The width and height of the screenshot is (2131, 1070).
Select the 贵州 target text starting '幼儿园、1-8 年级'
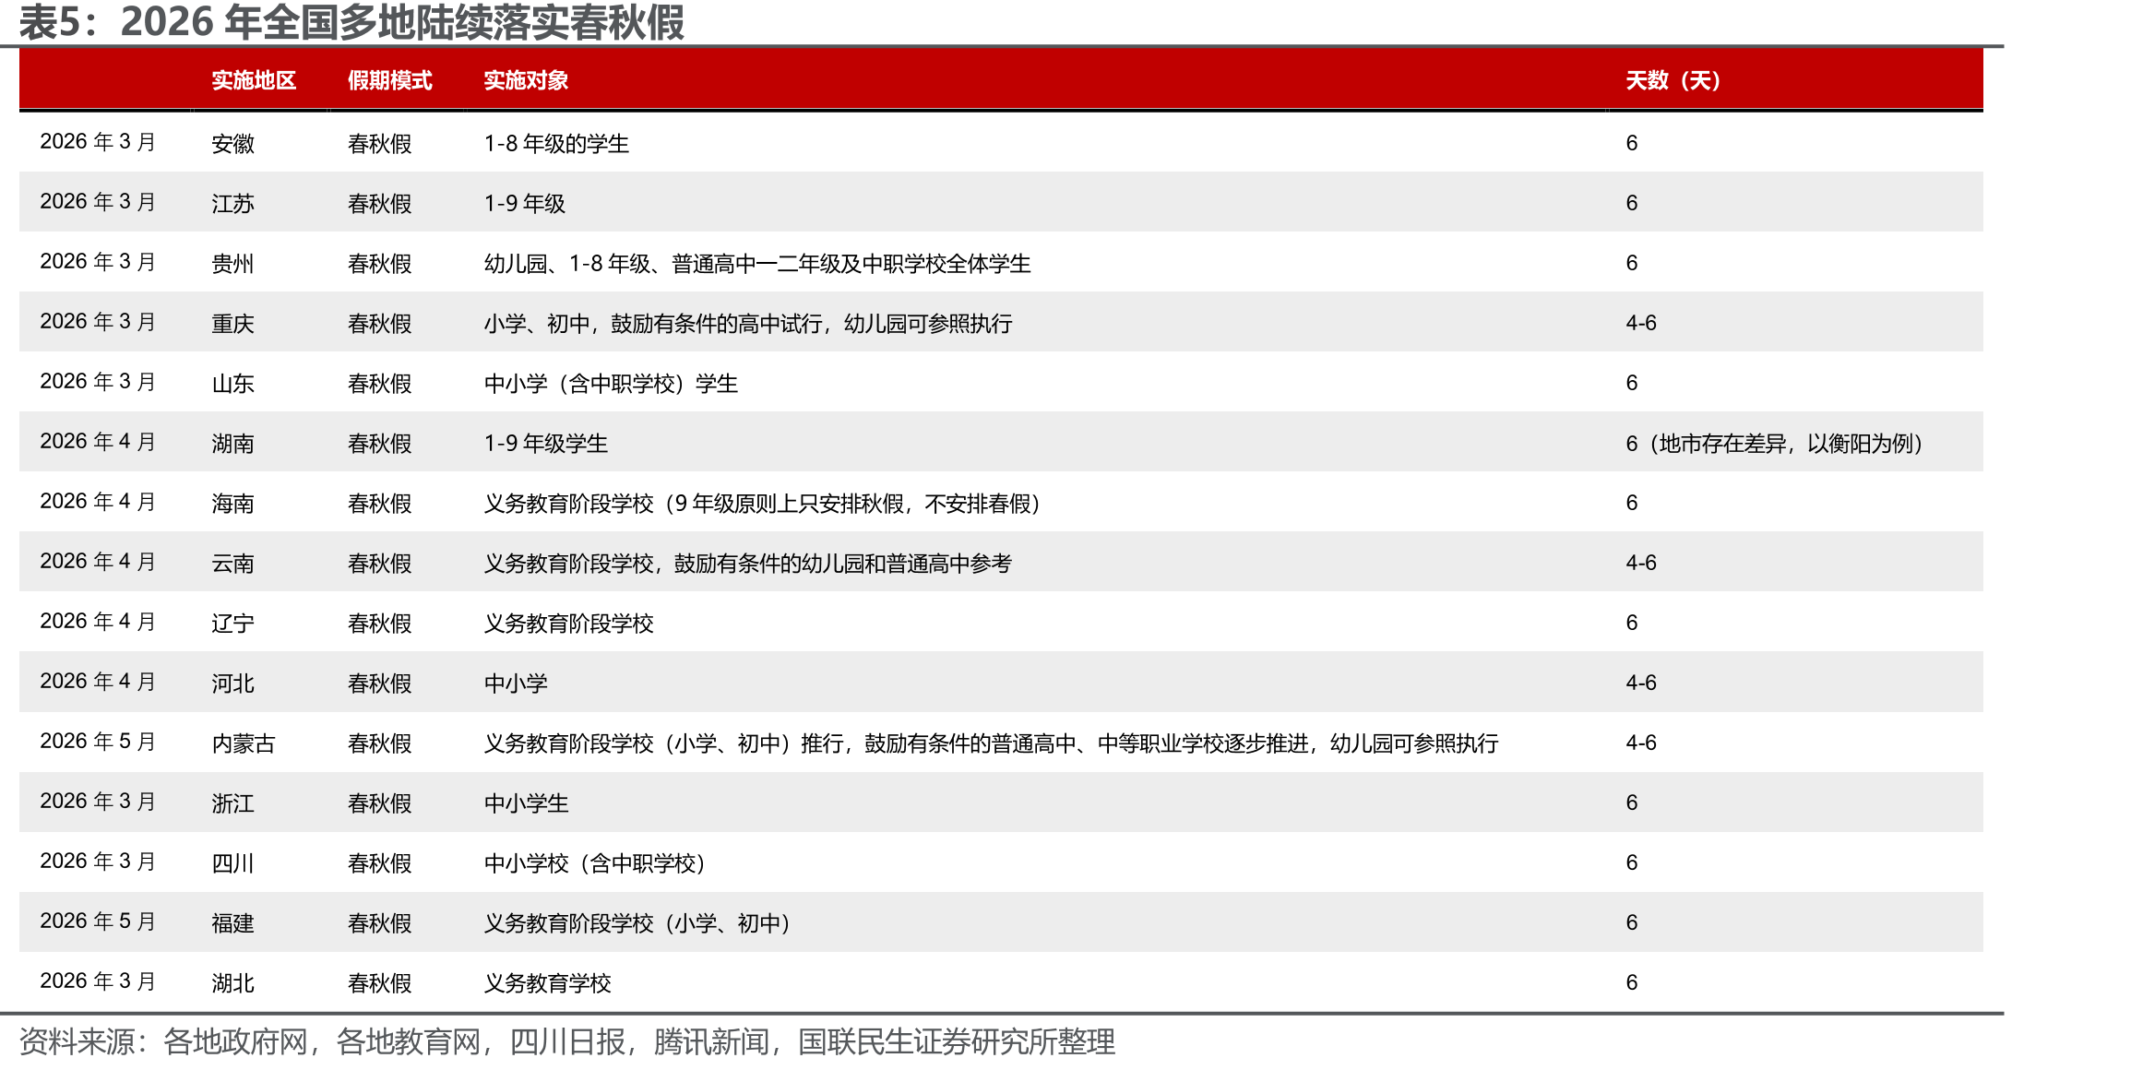tap(757, 263)
